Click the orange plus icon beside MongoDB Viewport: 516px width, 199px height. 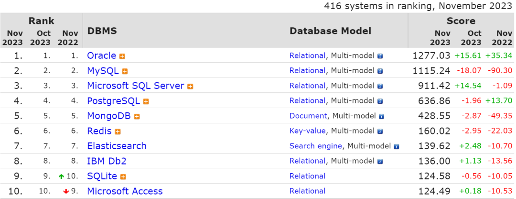[x=137, y=116]
